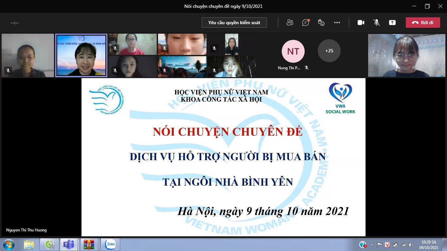Open the meeting chat icon
The image size is (447, 251).
(x=306, y=23)
